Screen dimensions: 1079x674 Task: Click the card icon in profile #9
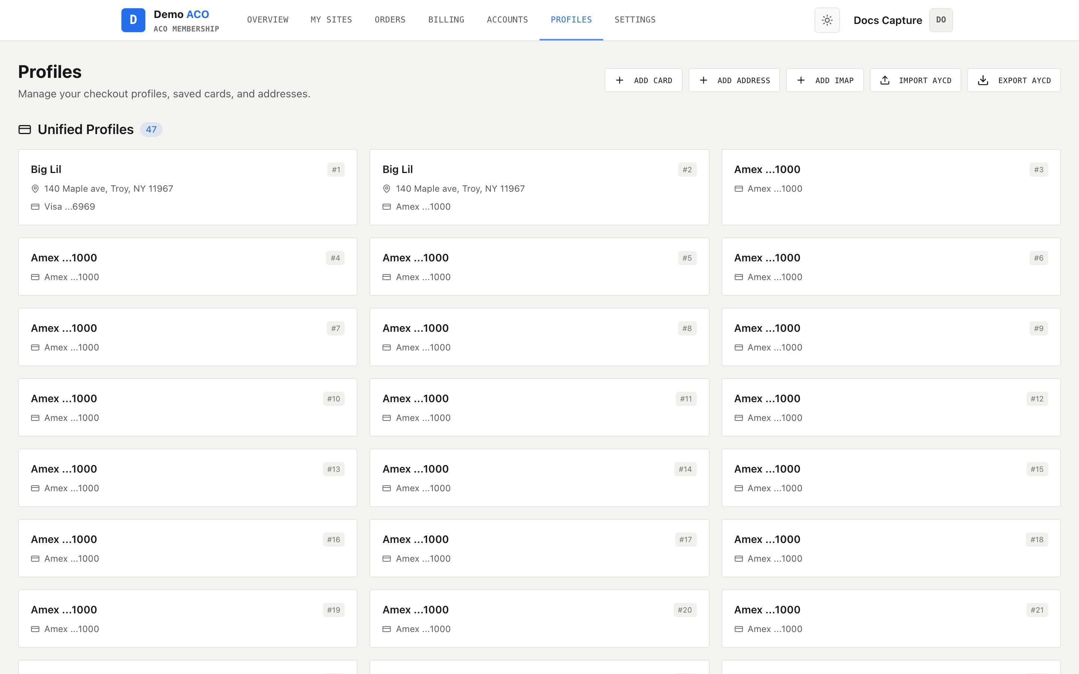coord(739,348)
